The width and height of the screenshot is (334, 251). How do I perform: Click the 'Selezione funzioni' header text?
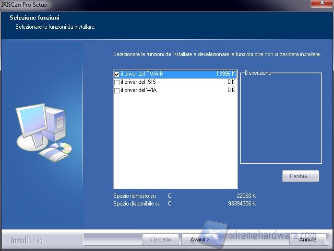pyautogui.click(x=35, y=18)
